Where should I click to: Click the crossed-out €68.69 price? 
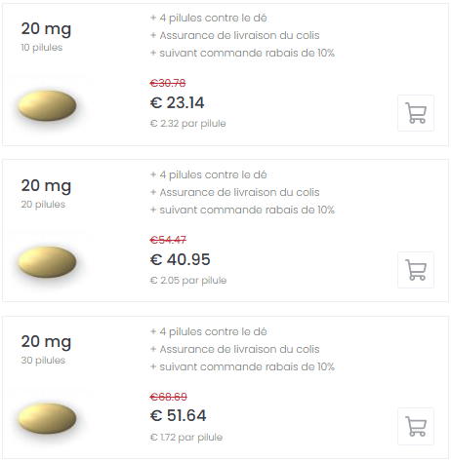click(168, 397)
